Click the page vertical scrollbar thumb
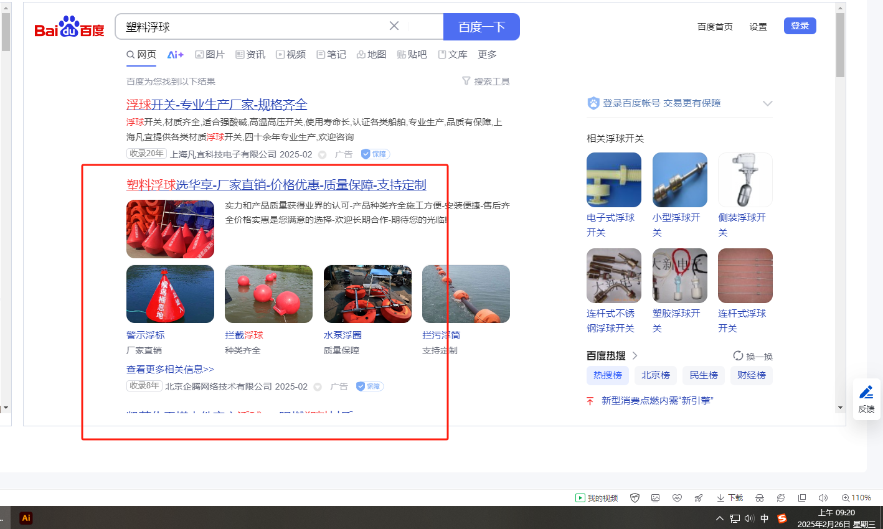The width and height of the screenshot is (883, 529). [840, 45]
